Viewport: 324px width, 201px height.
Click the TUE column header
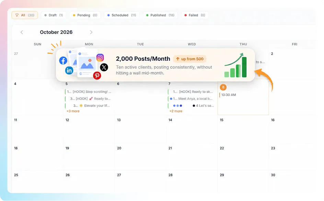pos(140,44)
